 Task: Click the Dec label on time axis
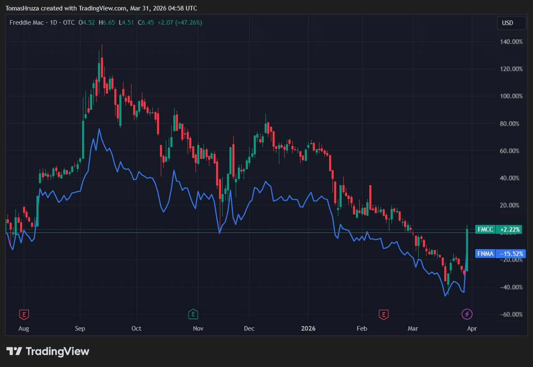249,329
